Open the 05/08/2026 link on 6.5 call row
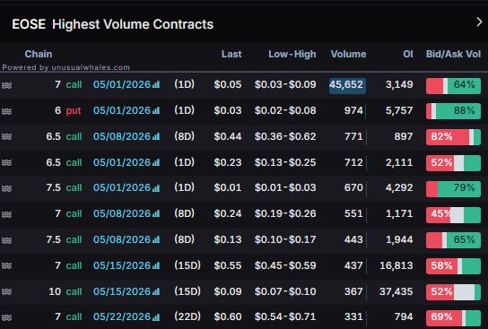This screenshot has width=488, height=329. [122, 136]
